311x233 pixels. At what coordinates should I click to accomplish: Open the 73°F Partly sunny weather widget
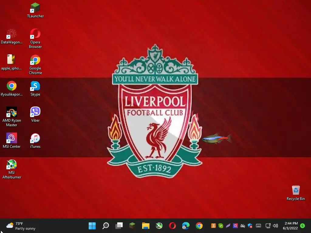point(21,226)
